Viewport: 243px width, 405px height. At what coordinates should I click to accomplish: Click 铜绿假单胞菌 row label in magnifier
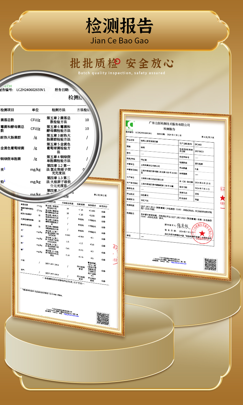11,159
